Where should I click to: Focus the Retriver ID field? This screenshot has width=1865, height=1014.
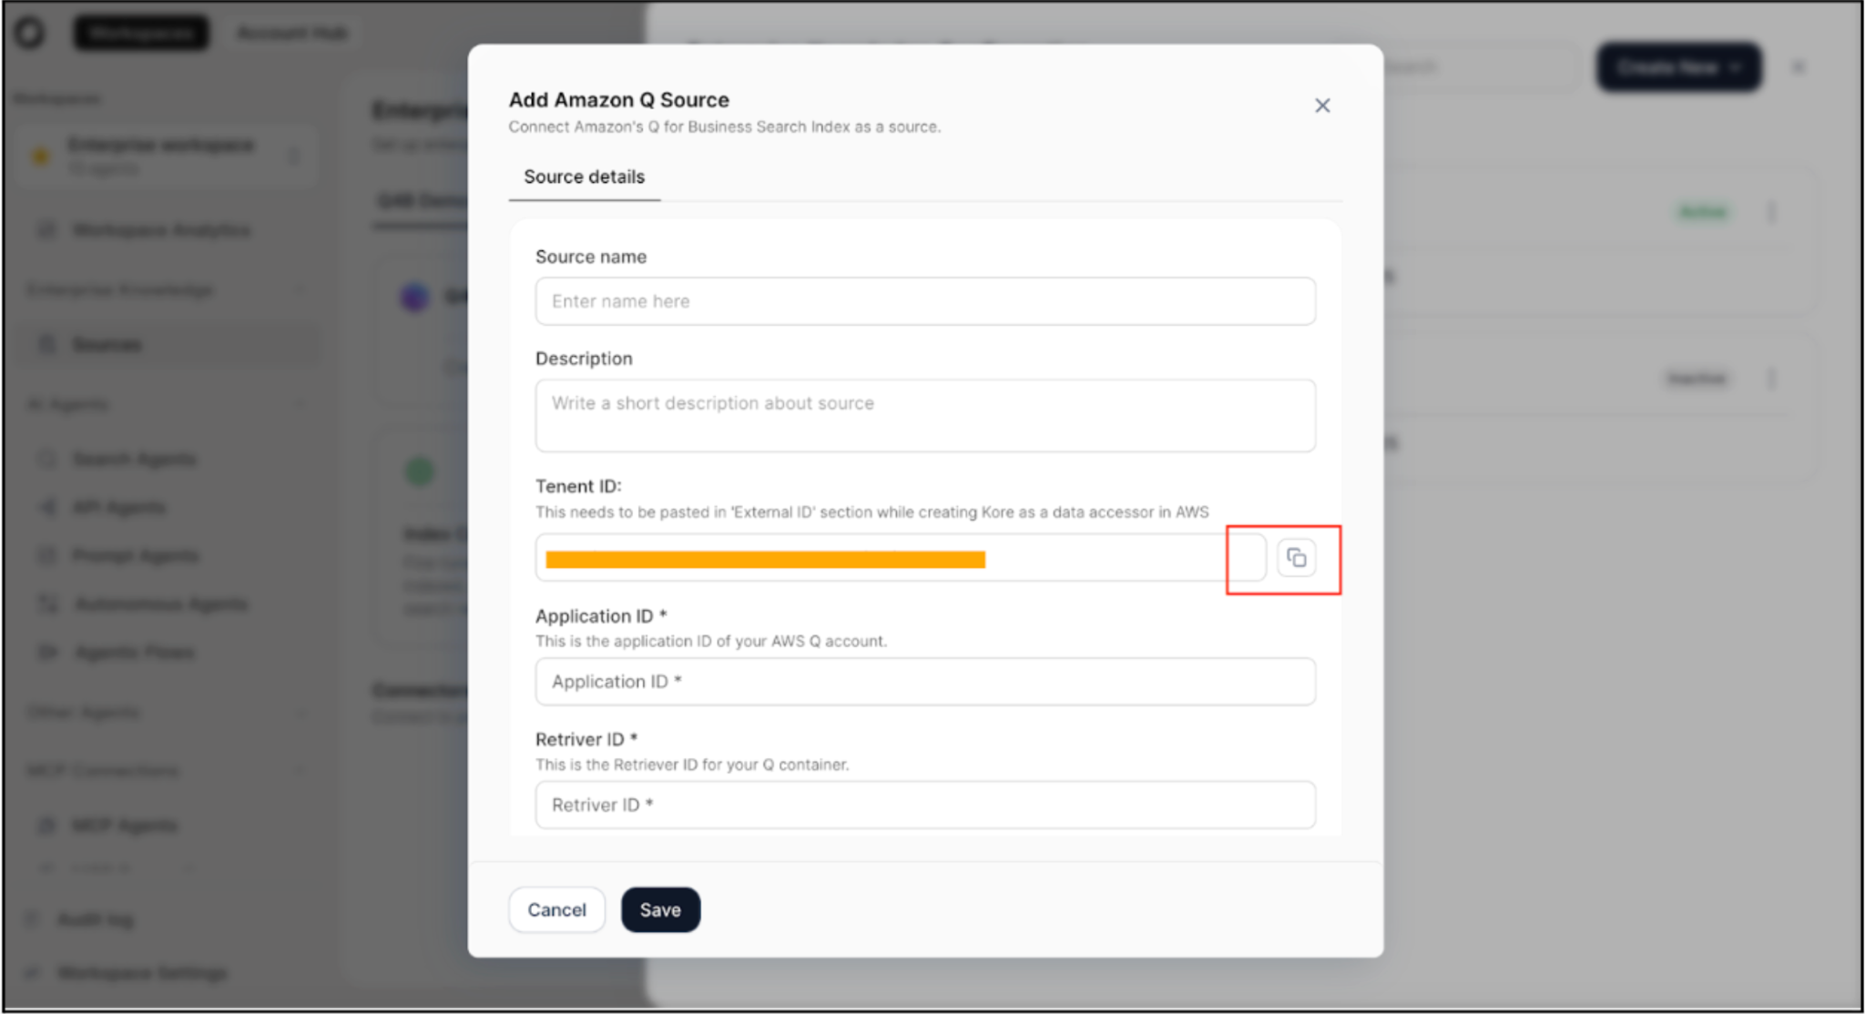tap(924, 805)
